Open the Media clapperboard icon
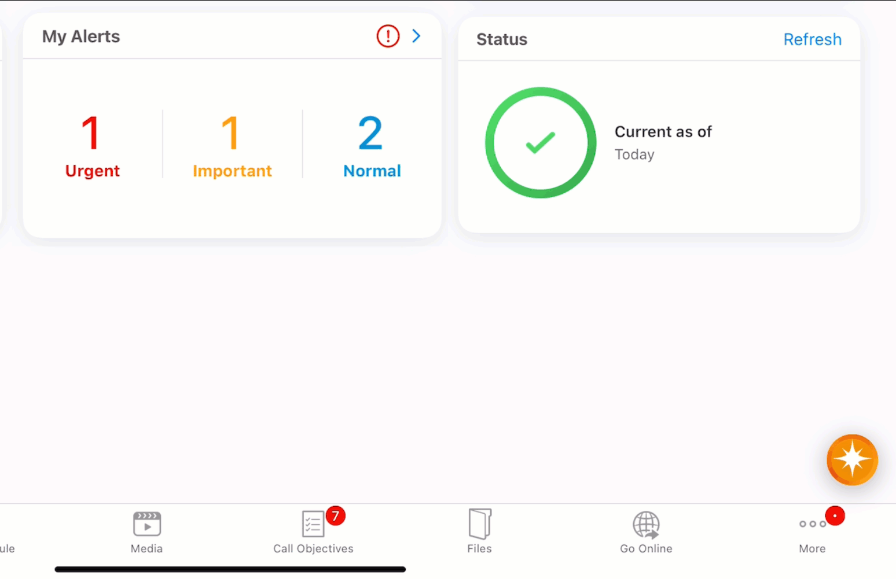Image resolution: width=896 pixels, height=579 pixels. 147,525
